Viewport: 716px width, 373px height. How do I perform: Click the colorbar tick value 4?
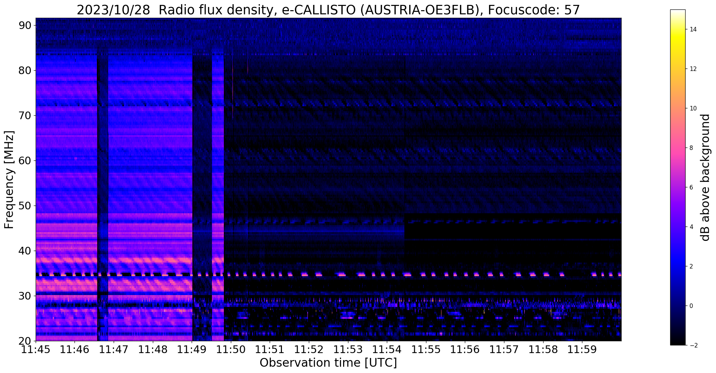691,227
